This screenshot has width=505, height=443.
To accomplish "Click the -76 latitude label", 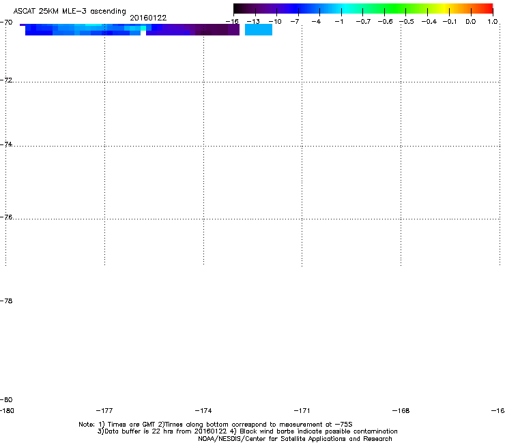I will [6, 217].
